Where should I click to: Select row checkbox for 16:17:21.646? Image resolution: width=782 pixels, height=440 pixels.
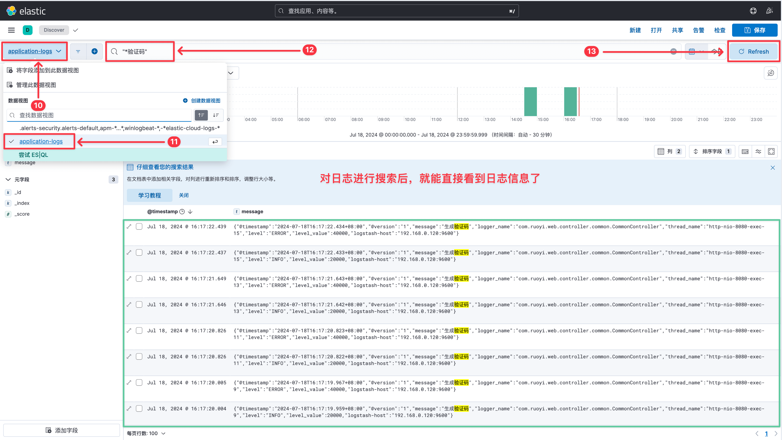click(139, 305)
